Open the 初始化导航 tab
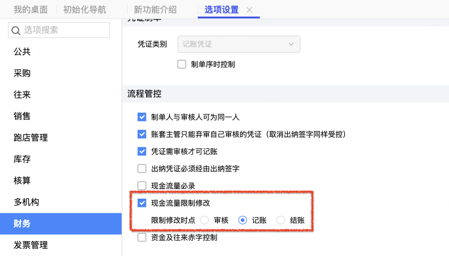This screenshot has width=449, height=256. (84, 10)
